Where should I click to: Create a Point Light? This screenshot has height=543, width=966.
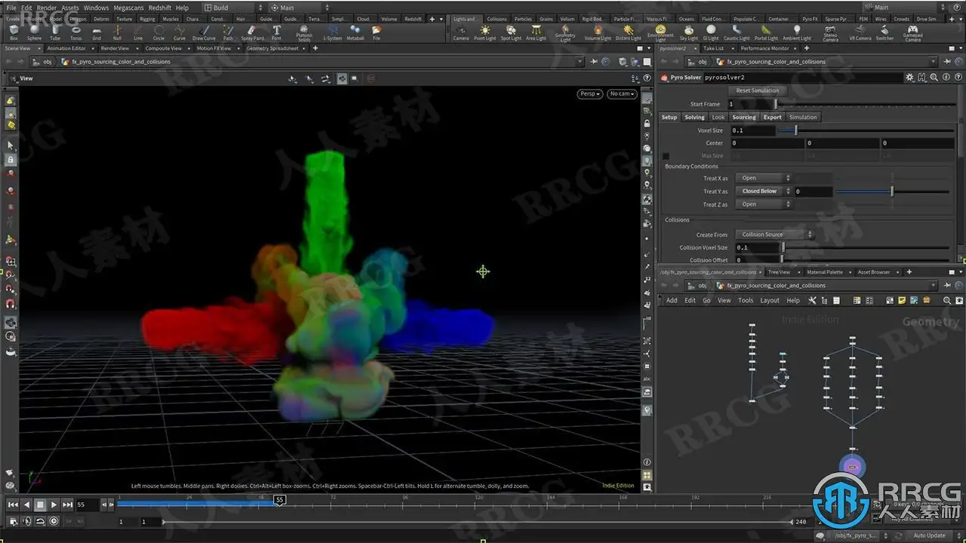(485, 32)
